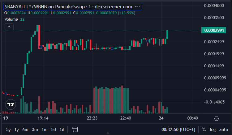Select the 5y time range

click(8, 129)
